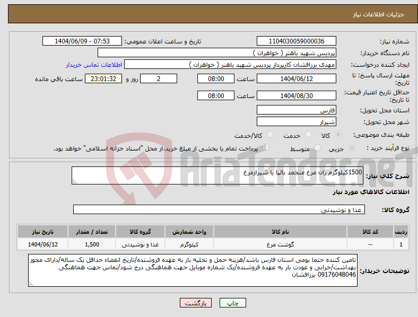Click the price validity hour field below the deadline hour
The height and width of the screenshot is (317, 418).
[216, 95]
